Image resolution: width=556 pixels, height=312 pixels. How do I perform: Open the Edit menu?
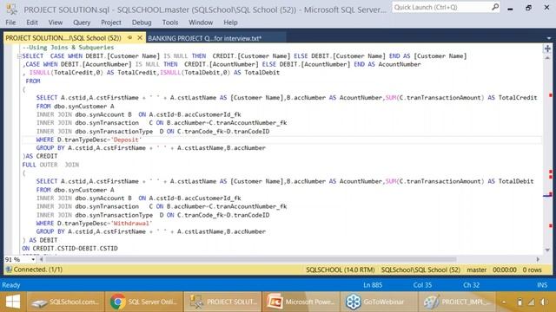(32, 23)
